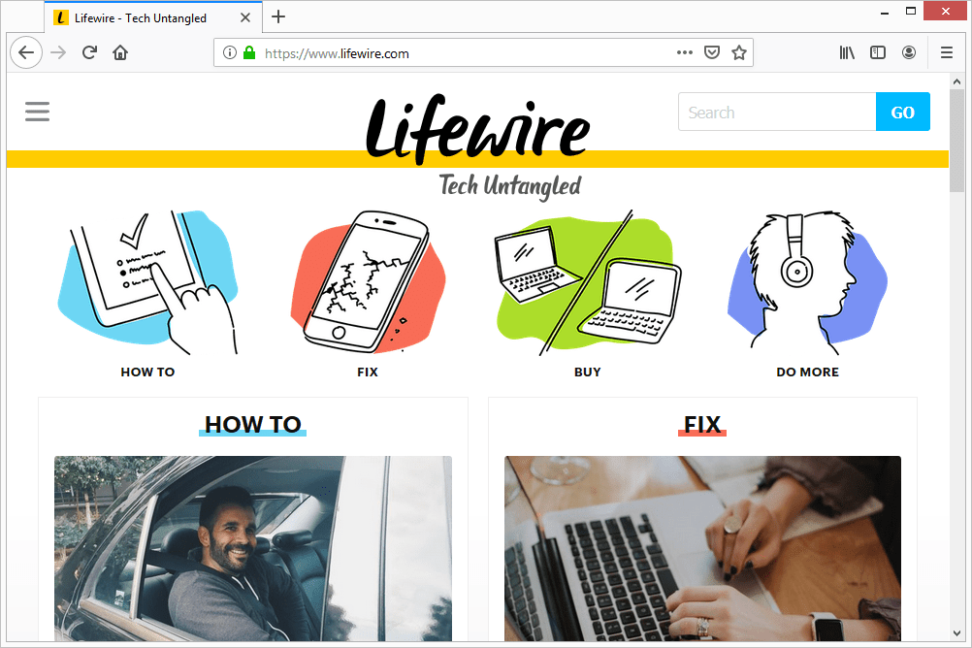Go back using the browser back arrow

point(26,52)
